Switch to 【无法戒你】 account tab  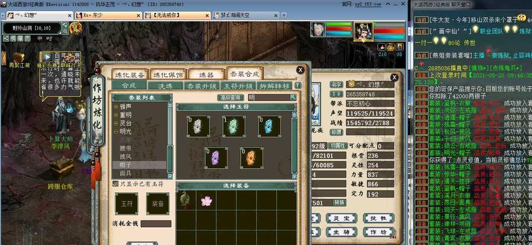click(177, 15)
